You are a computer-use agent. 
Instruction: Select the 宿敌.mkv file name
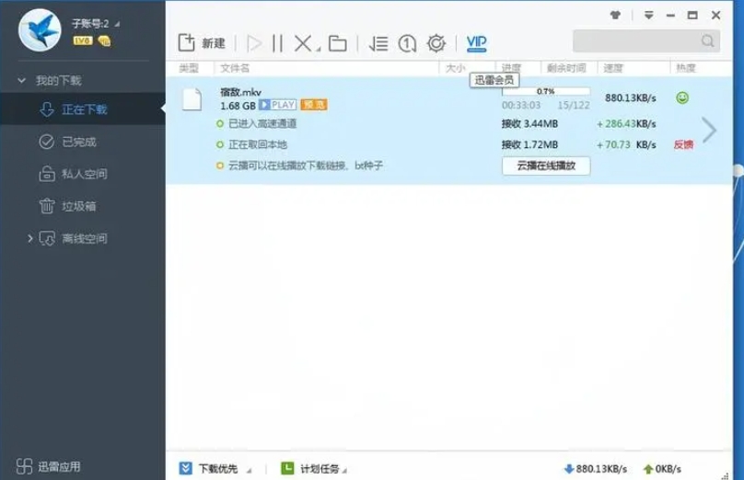coord(240,92)
